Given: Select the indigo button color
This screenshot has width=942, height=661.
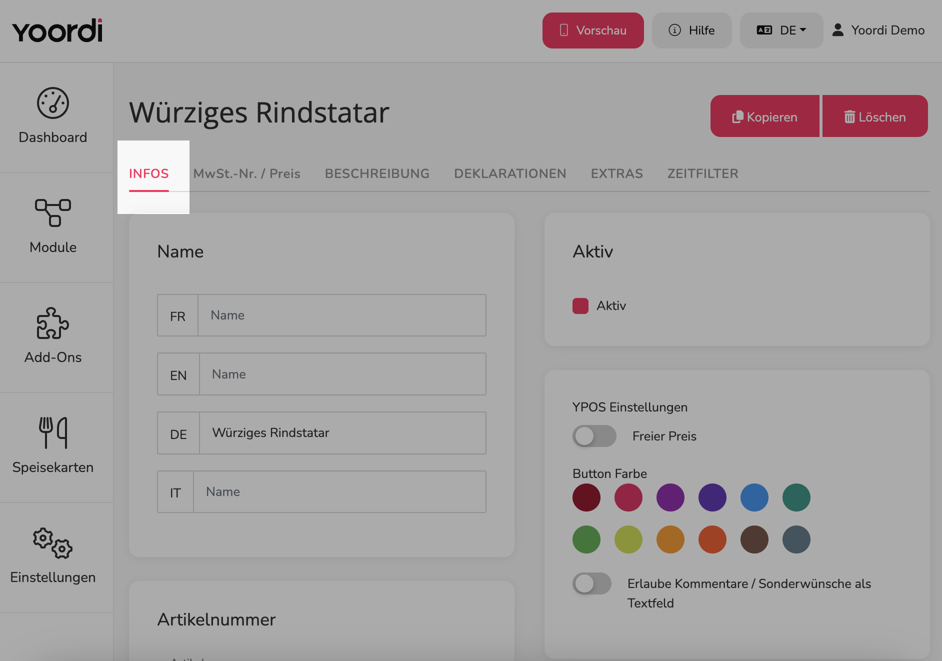Looking at the screenshot, I should (712, 497).
